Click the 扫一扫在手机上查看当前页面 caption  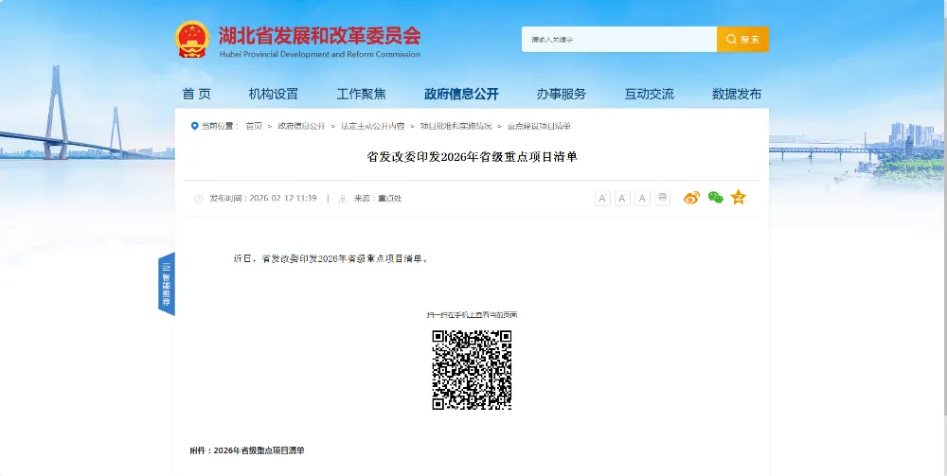point(473,315)
